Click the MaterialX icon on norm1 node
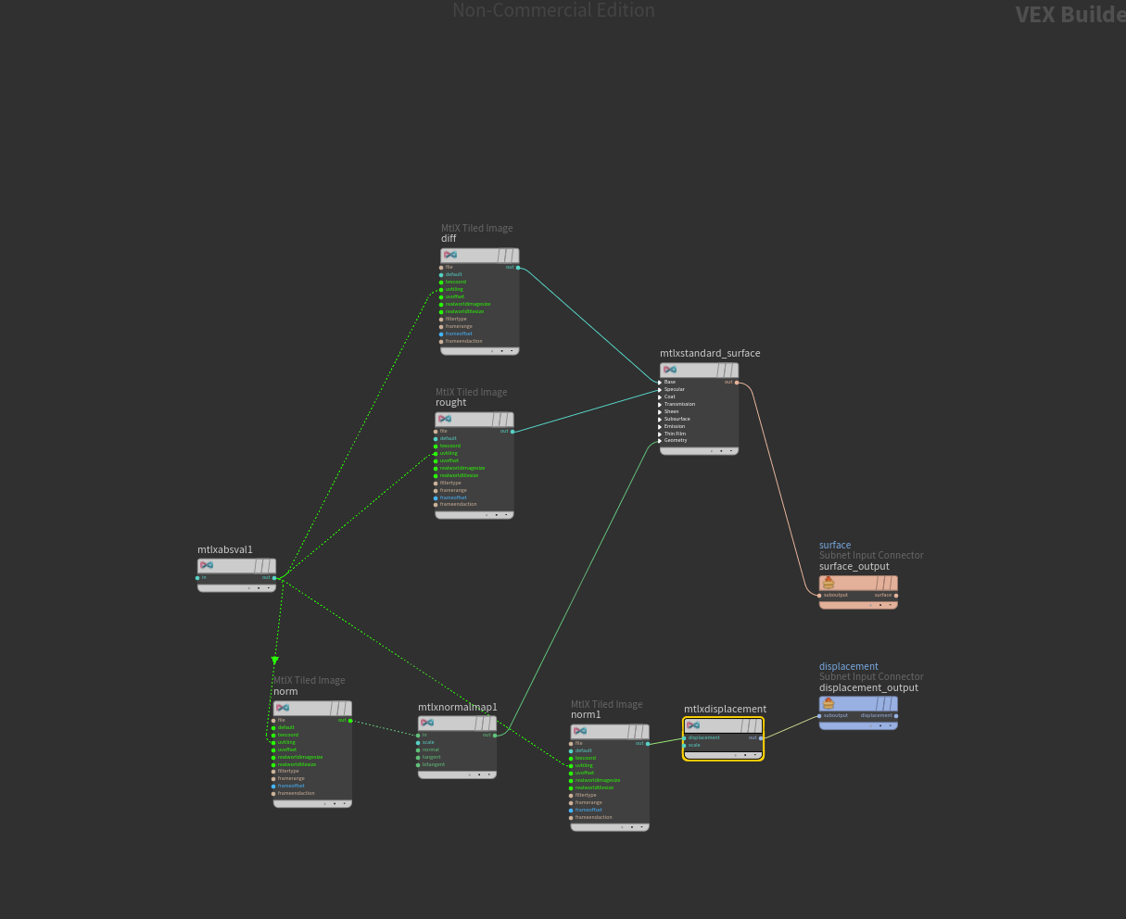This screenshot has width=1126, height=919. tap(580, 731)
